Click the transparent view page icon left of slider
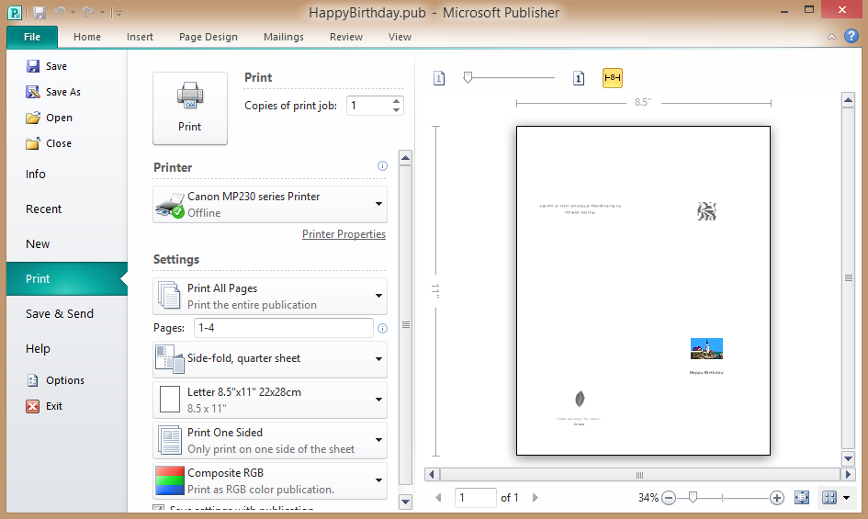 tap(439, 78)
